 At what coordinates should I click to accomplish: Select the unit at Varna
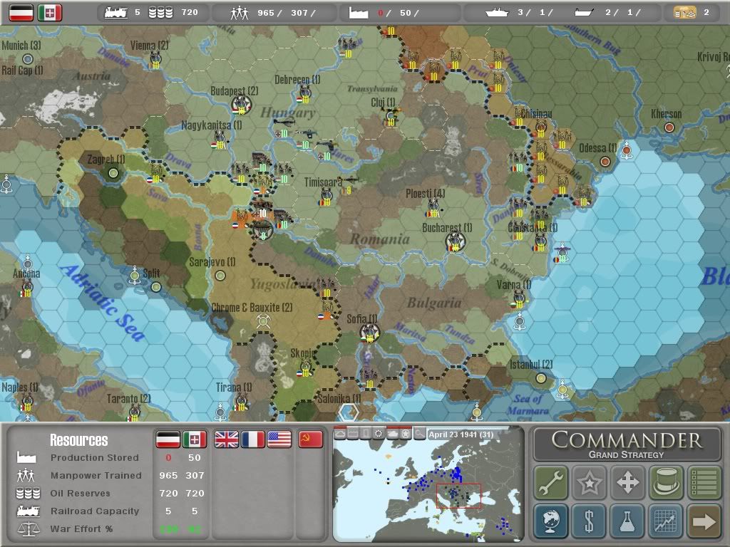[519, 298]
